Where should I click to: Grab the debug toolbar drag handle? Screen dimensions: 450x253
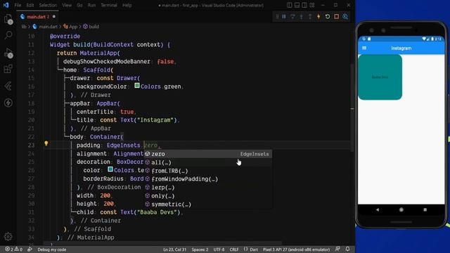[277, 17]
